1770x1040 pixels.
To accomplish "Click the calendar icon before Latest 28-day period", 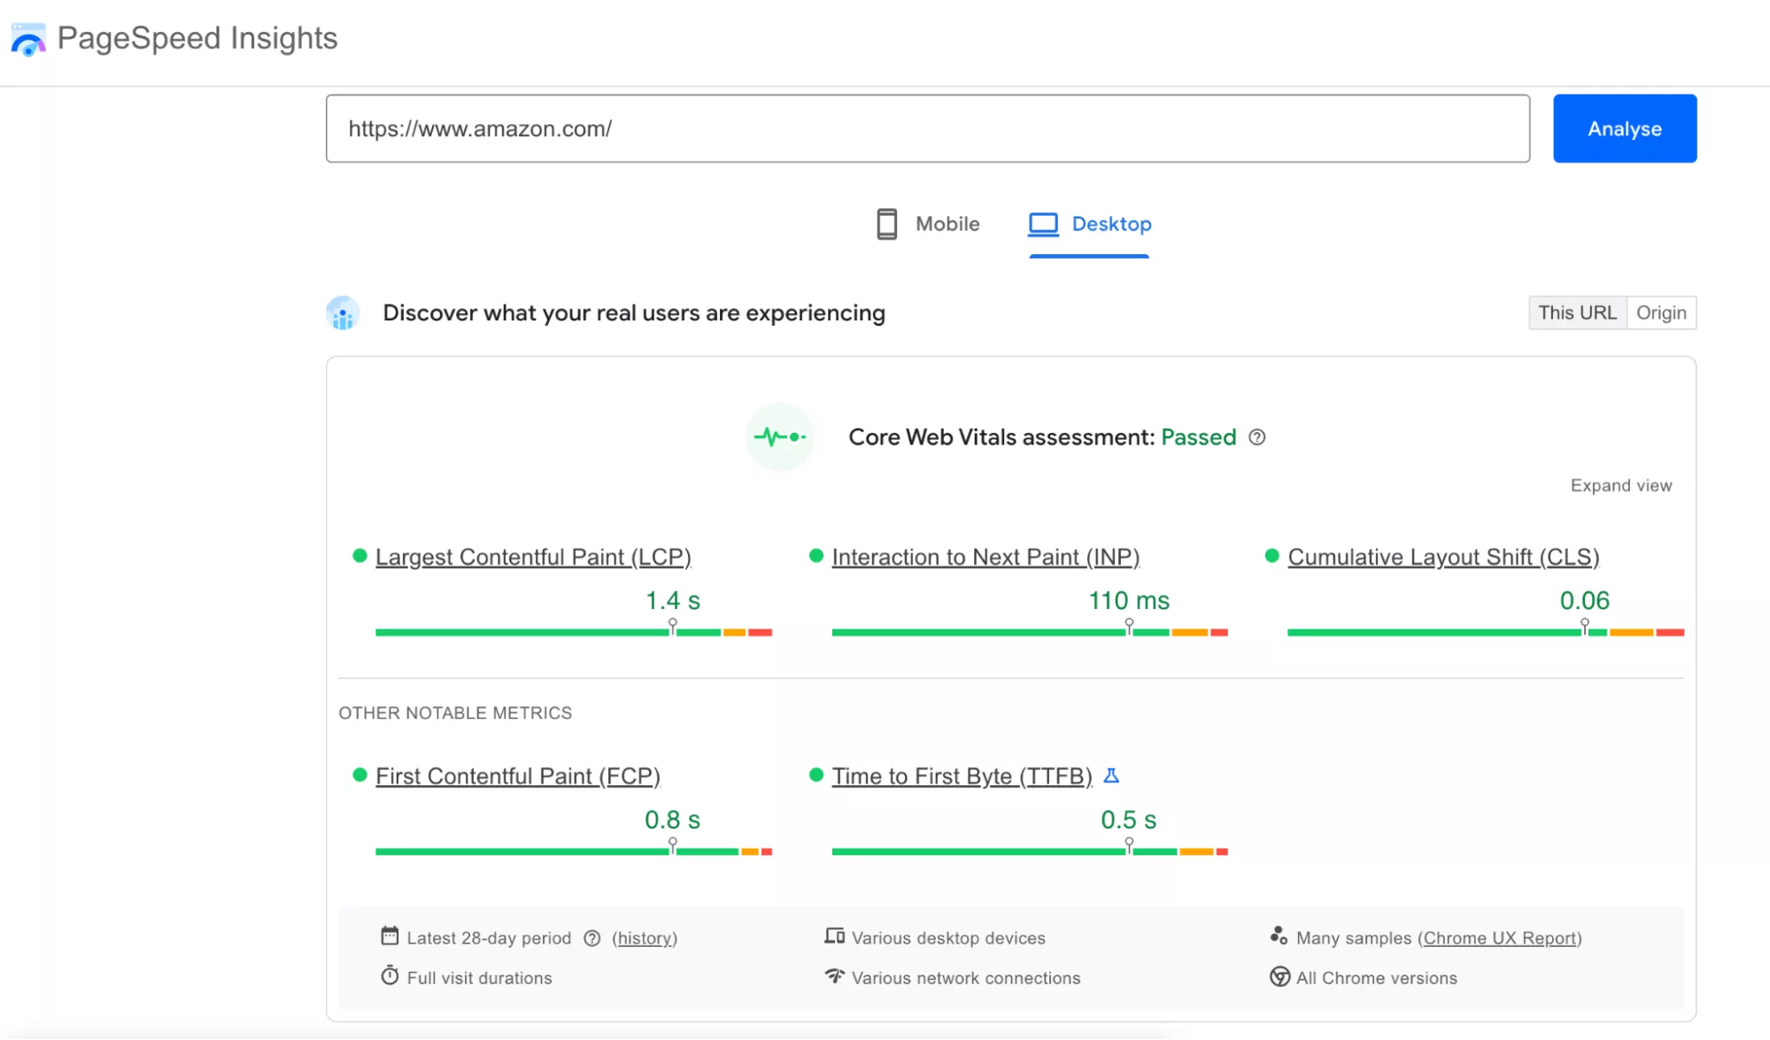I will coord(389,936).
